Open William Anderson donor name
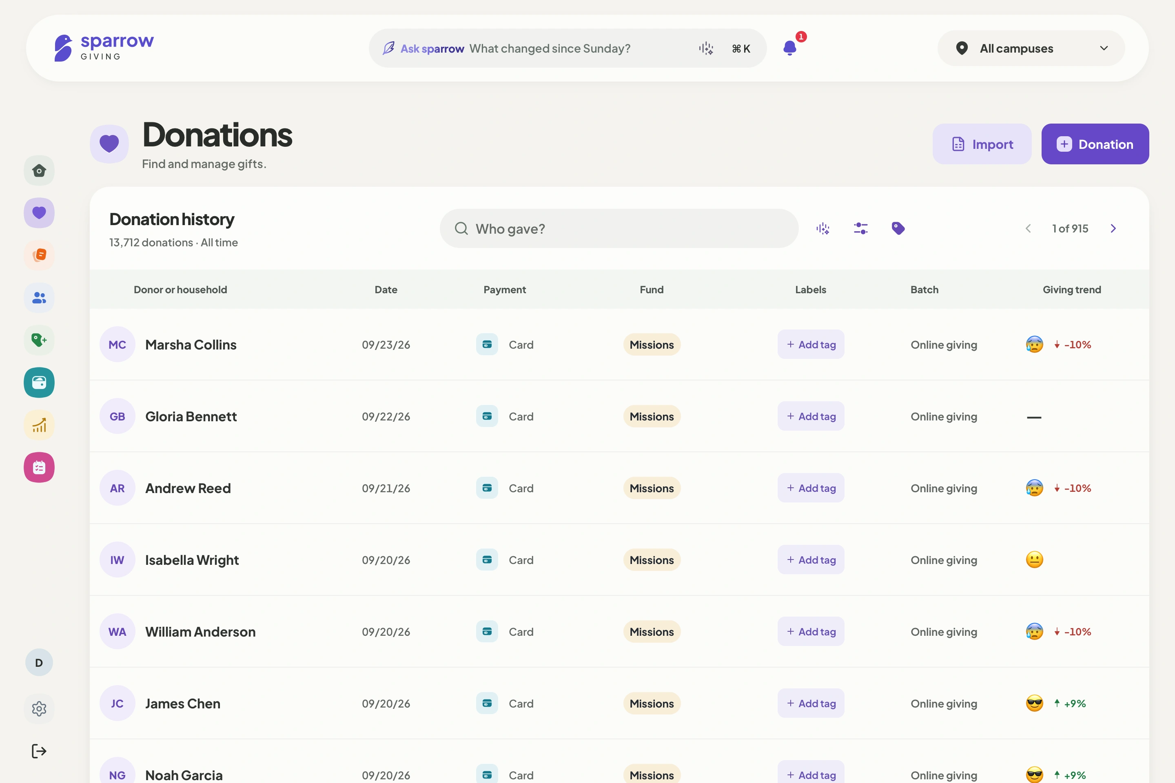The height and width of the screenshot is (783, 1175). 200,632
